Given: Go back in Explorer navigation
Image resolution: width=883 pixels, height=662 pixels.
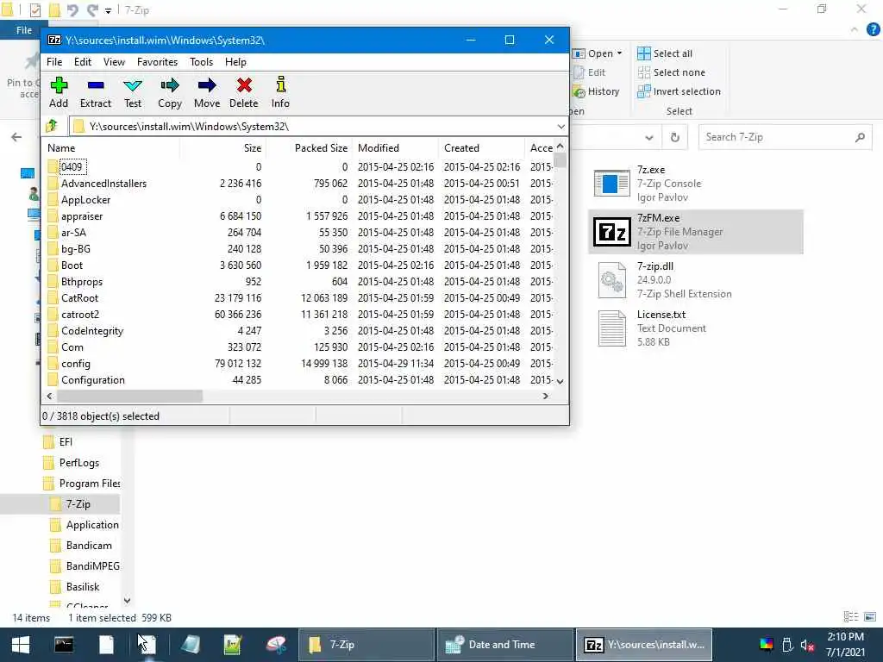Looking at the screenshot, I should coord(16,137).
